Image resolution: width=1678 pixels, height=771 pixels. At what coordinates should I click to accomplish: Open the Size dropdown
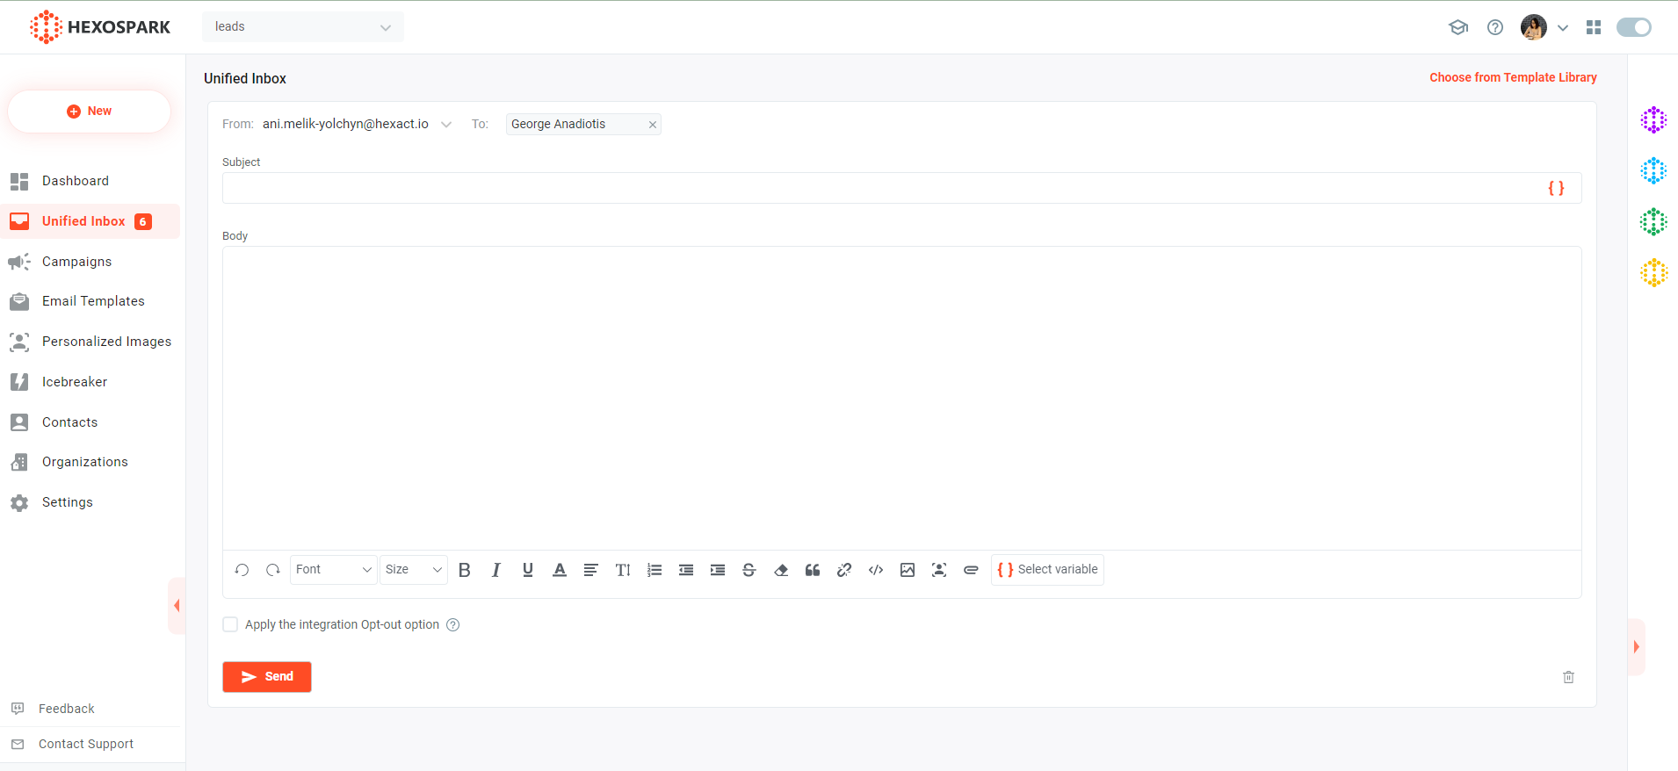pyautogui.click(x=414, y=570)
